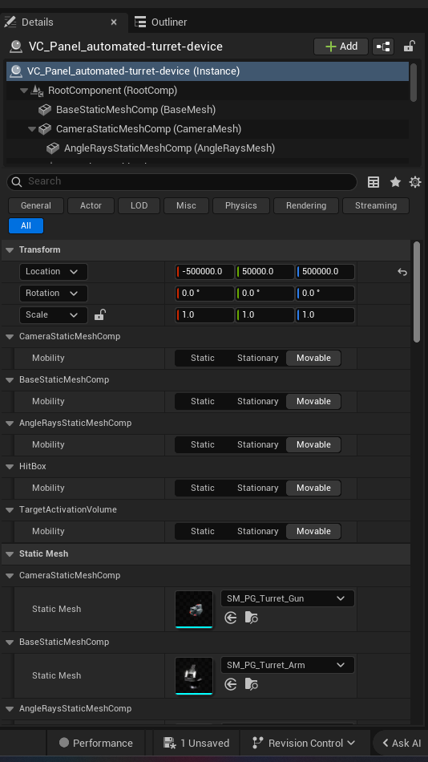Set BaseStaticMeshComp mobility to Static
Screen dimensions: 428x762
pyautogui.click(x=203, y=401)
